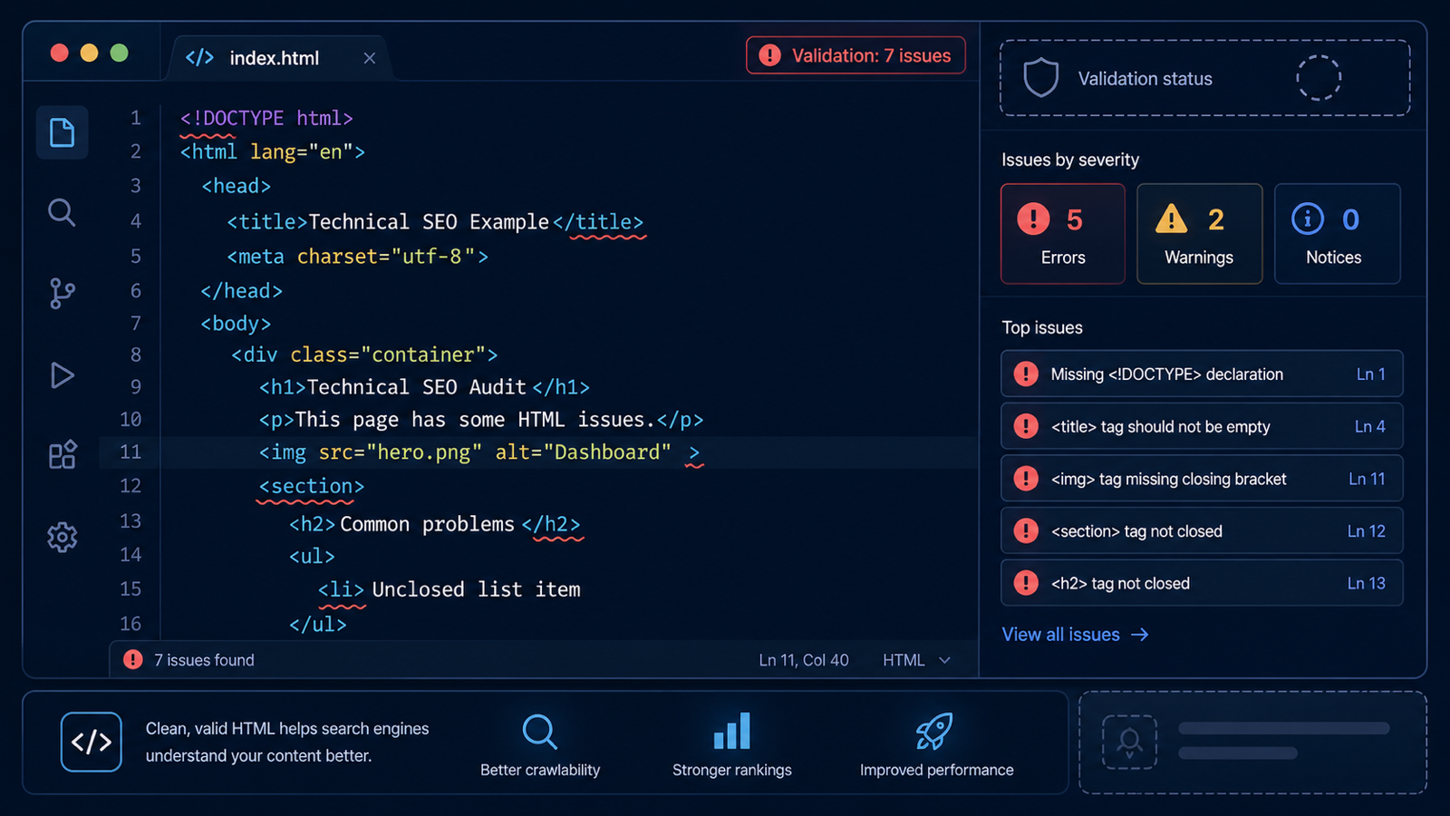Click the img src="hero.png" code line
The height and width of the screenshot is (816, 1450).
(x=479, y=452)
